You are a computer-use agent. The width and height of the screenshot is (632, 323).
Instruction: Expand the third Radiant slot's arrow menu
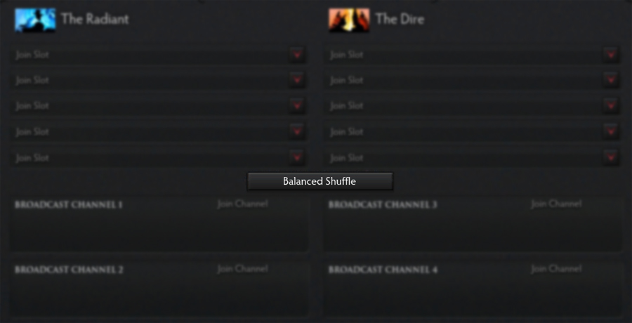pyautogui.click(x=296, y=105)
